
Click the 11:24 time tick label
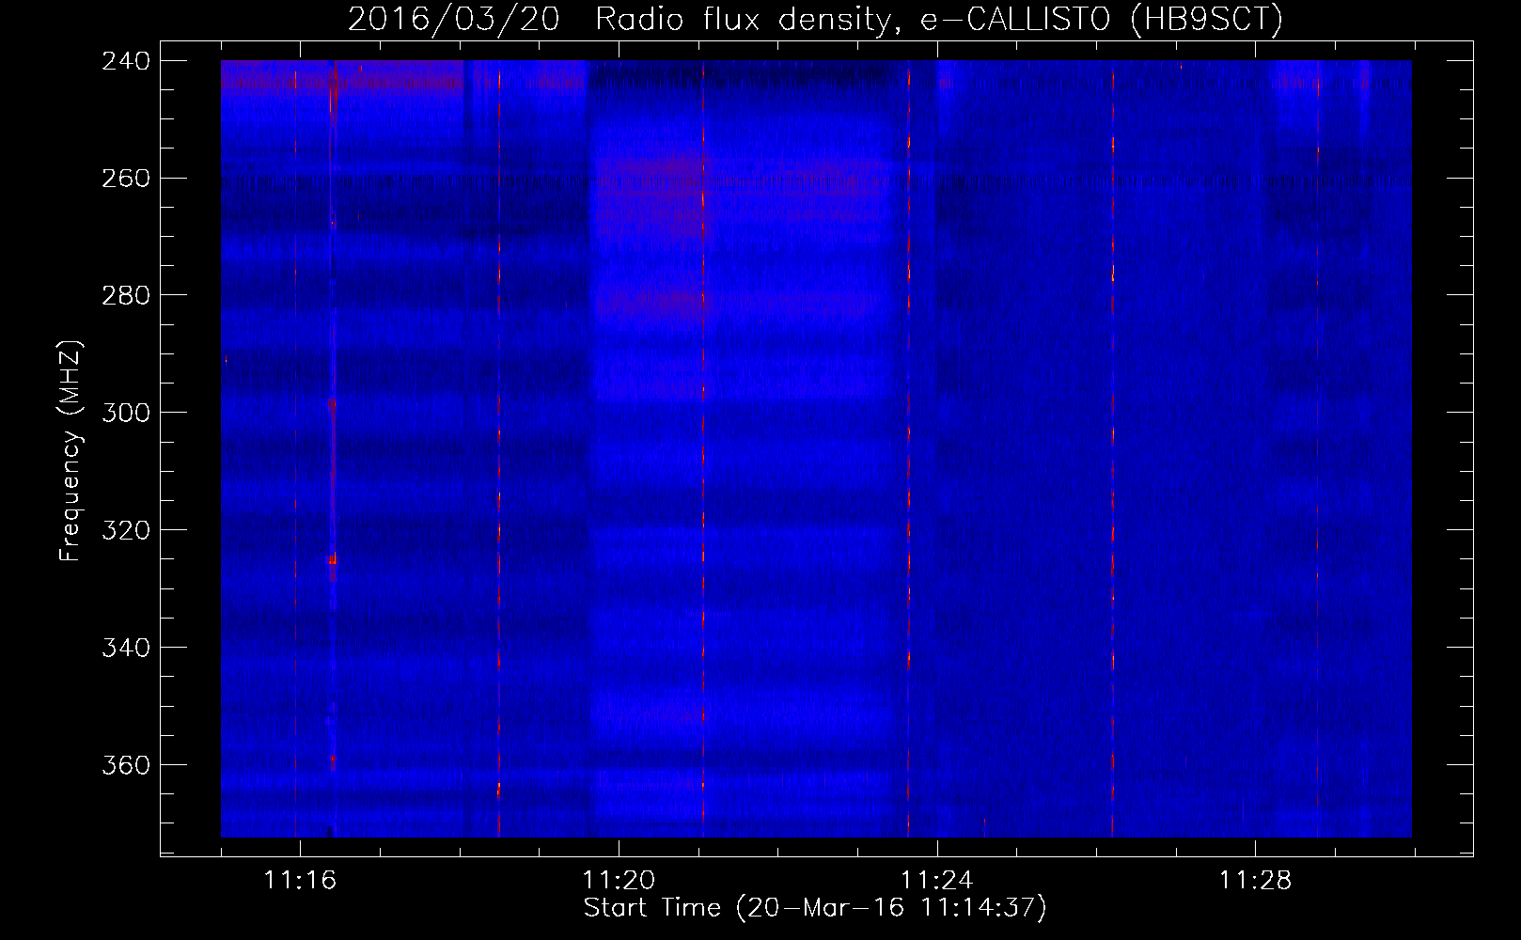coord(937,880)
